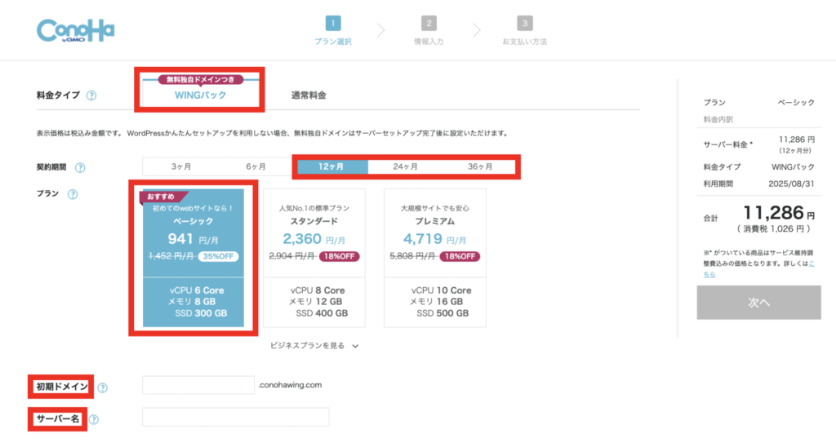The image size is (836, 447).
Task: Click the 35%OFF badge on ベーシック
Action: pyautogui.click(x=218, y=256)
